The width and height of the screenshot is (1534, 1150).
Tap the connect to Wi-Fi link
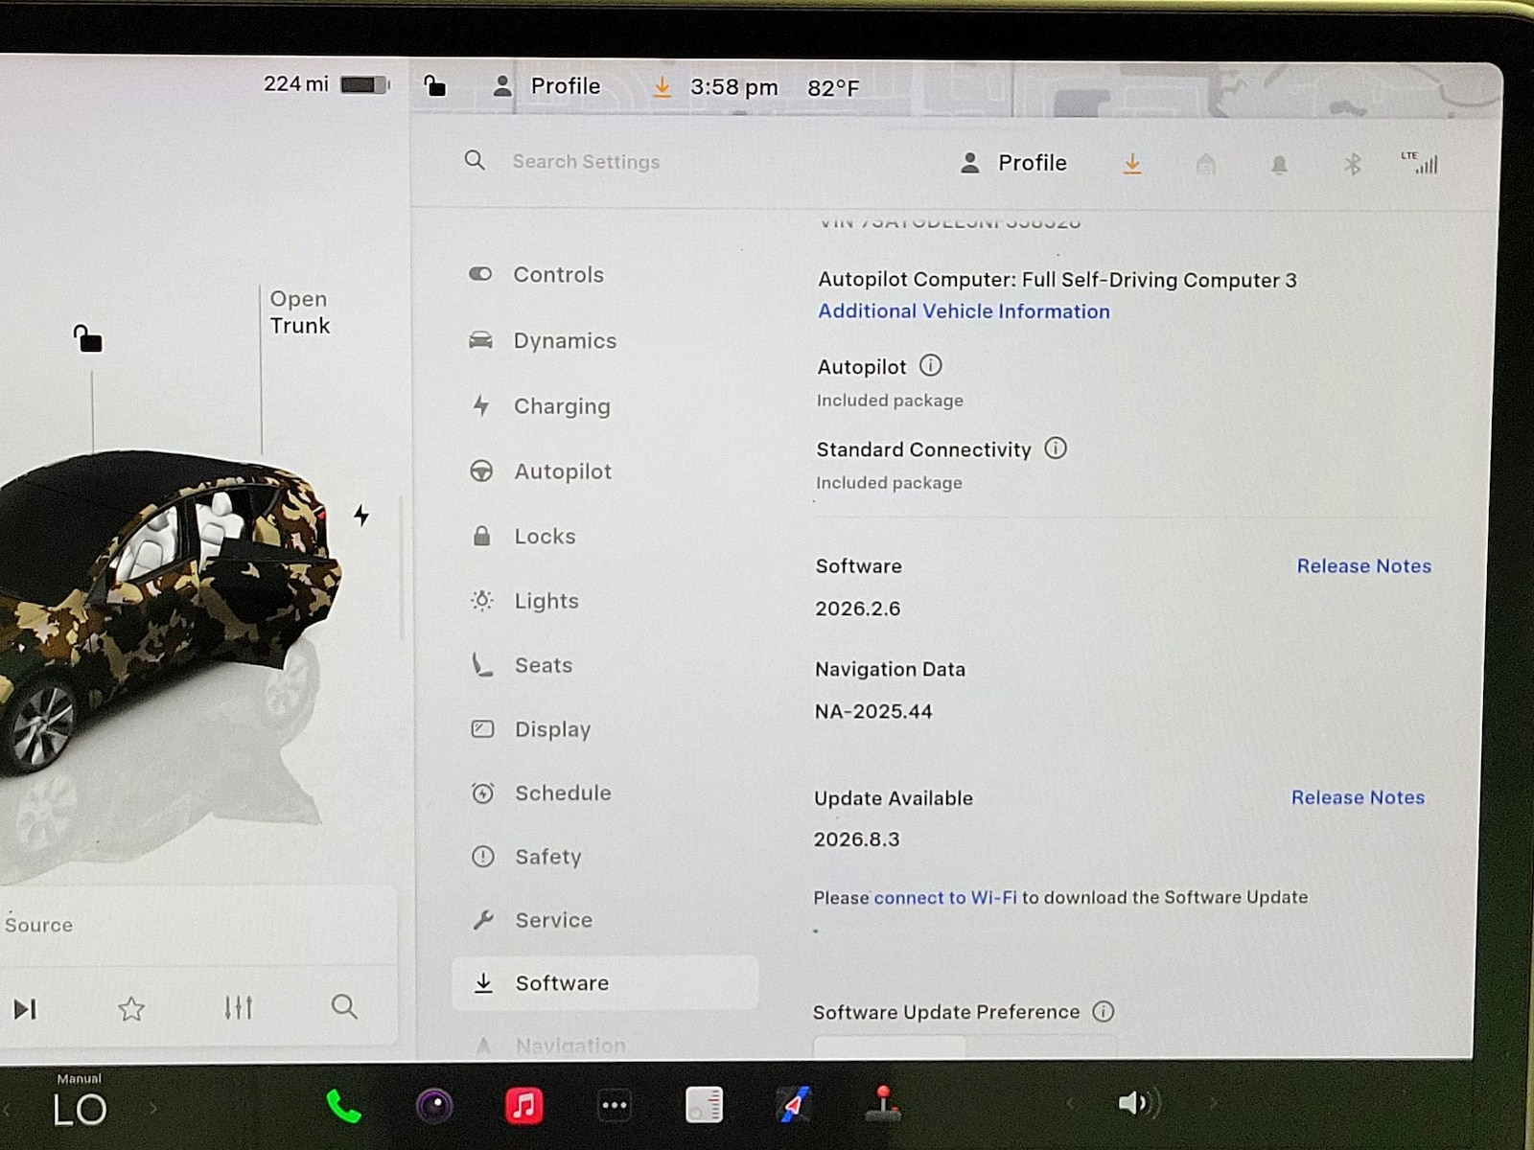tap(945, 898)
